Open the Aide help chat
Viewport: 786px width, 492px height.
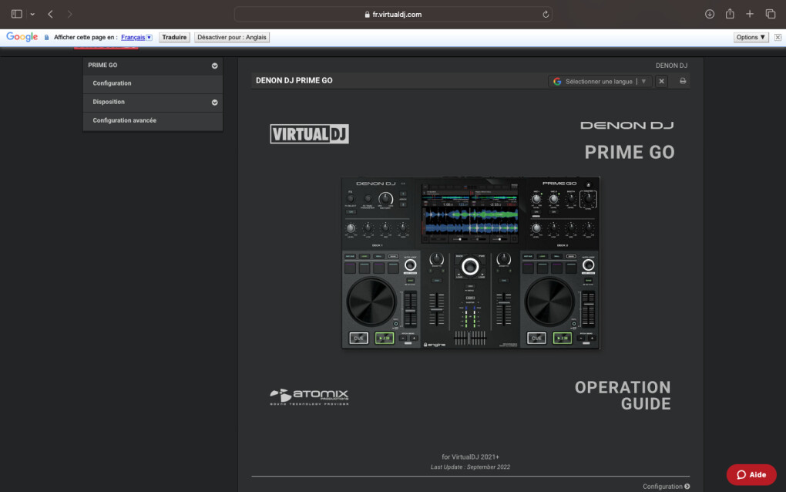click(751, 474)
